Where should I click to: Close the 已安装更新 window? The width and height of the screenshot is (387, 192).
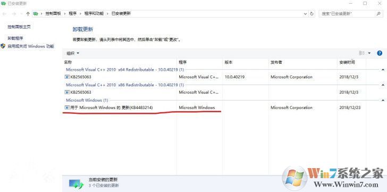(x=380, y=3)
